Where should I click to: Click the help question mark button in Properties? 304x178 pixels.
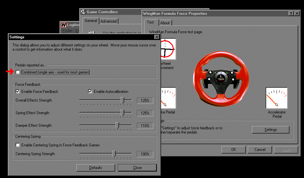click(291, 13)
